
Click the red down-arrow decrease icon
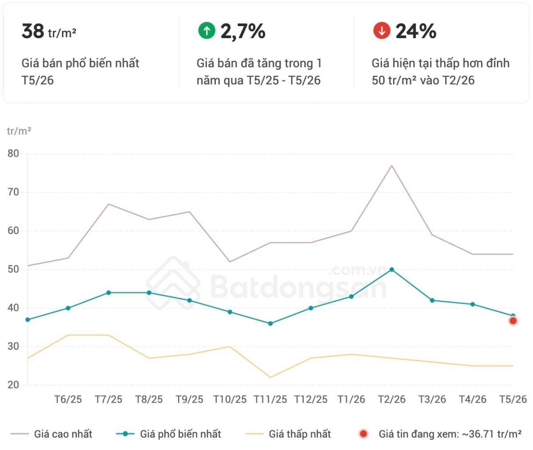pos(382,31)
